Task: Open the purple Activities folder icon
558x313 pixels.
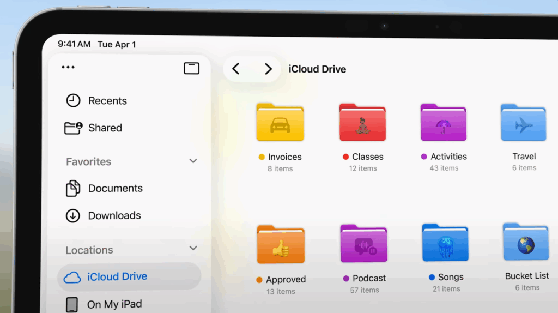Action: pyautogui.click(x=444, y=122)
